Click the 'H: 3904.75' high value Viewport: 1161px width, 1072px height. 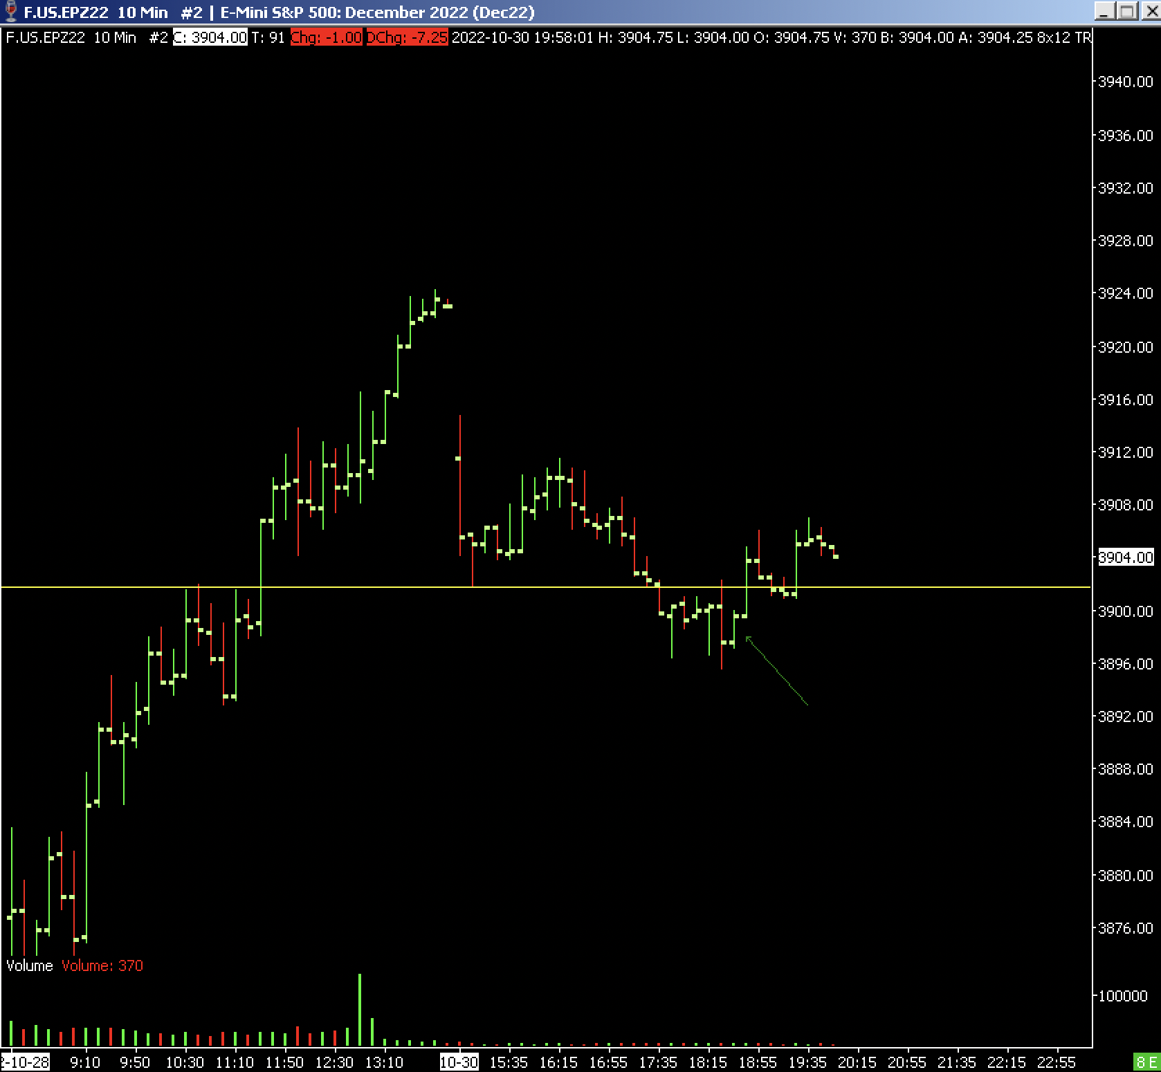coord(635,37)
